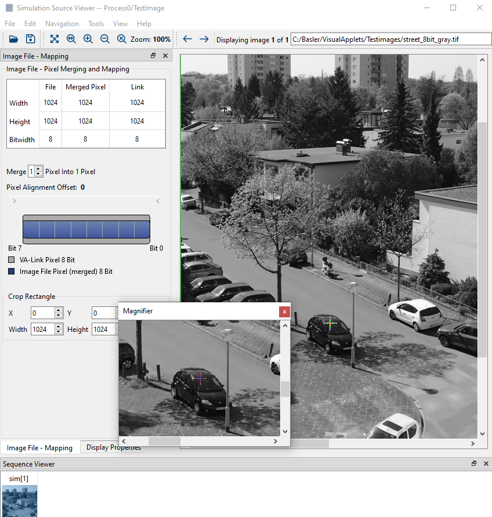Screen dimensions: 492x517
Task: Click the zoom to width icon
Action: (71, 39)
